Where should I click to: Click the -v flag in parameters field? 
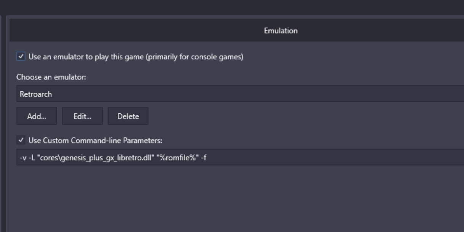(22, 157)
